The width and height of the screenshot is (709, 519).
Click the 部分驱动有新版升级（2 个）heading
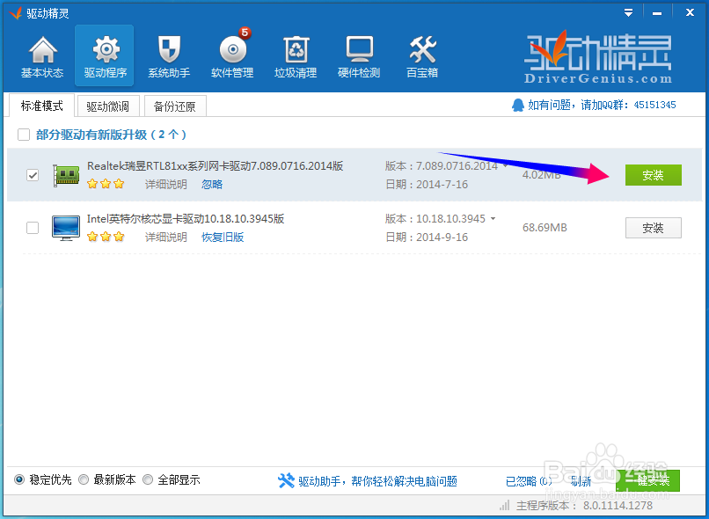pyautogui.click(x=111, y=135)
